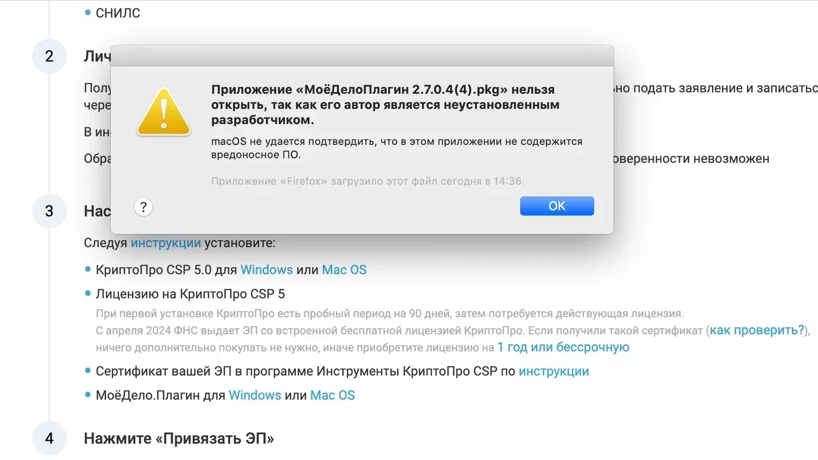
Task: Click the «Лицензию на КриптоПро CSP 5» item
Action: pyautogui.click(x=190, y=294)
